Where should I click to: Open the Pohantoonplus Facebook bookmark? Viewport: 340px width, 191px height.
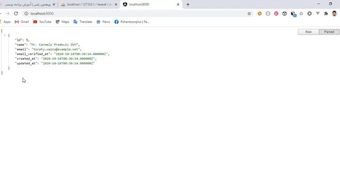(x=132, y=22)
